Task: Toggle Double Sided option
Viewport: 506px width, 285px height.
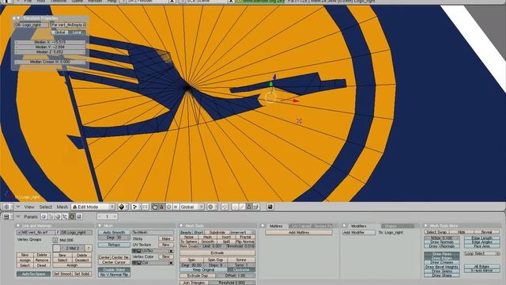Action: (x=114, y=269)
